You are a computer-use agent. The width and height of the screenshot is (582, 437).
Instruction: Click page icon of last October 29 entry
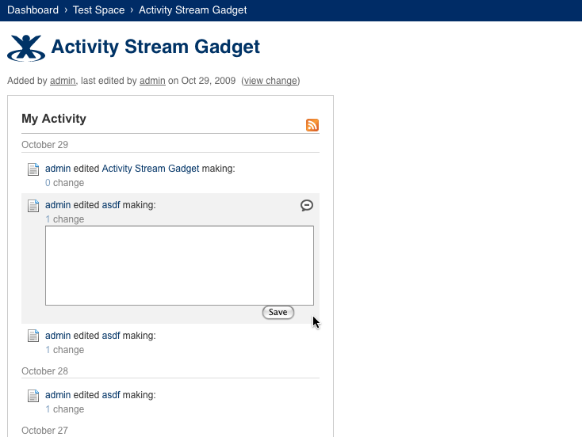[33, 336]
